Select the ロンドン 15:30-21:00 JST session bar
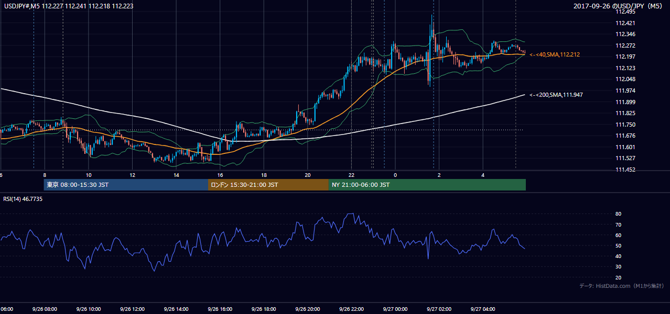This screenshot has height=314, width=670. pyautogui.click(x=268, y=185)
